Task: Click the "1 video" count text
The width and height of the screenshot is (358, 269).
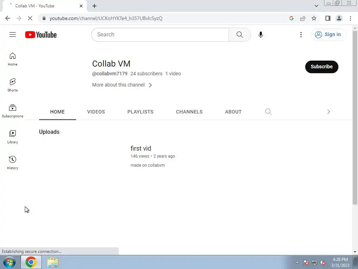Action: 173,74
